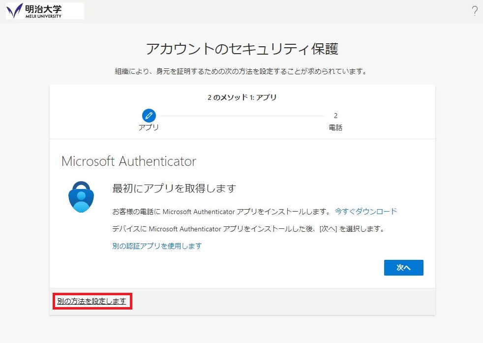Click the Microsoft Authenticator heading text

(129, 161)
